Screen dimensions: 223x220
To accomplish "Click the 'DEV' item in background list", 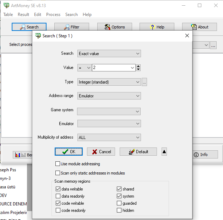I will [4, 195].
